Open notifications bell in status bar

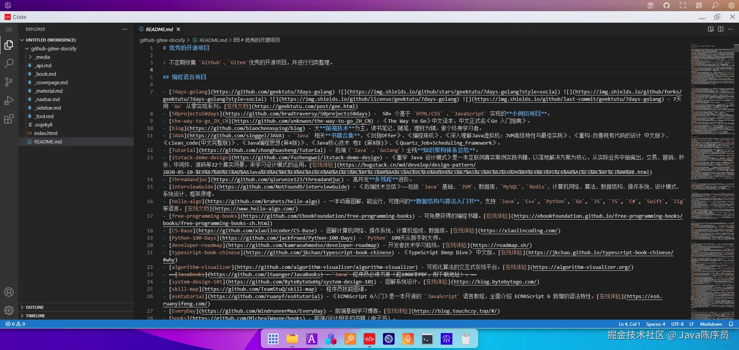pos(731,324)
